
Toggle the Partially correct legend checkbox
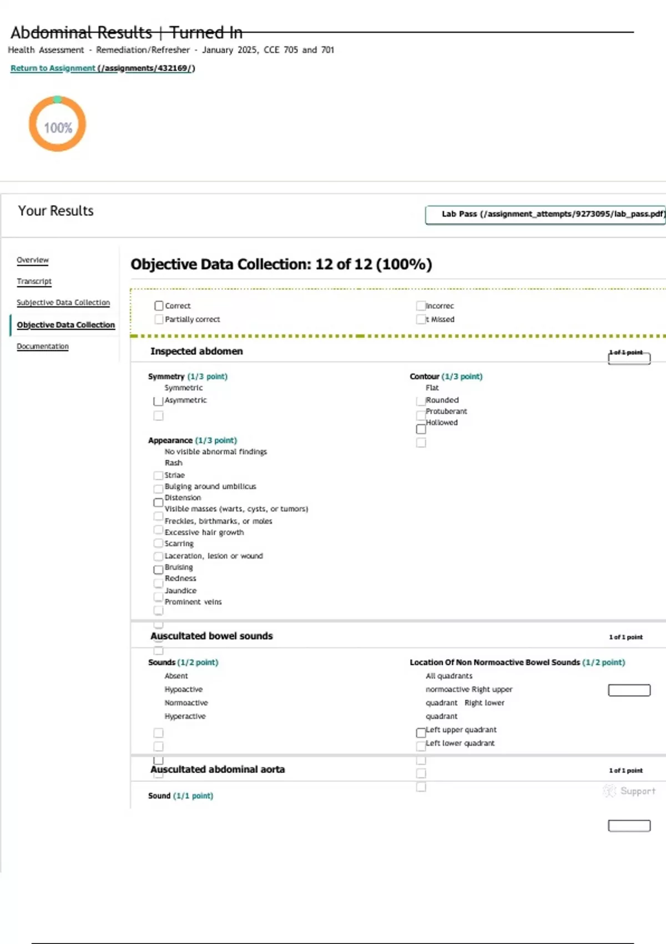tap(159, 319)
